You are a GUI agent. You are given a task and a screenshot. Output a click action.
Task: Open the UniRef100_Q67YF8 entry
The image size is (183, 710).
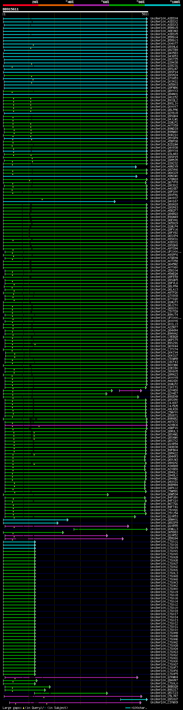coord(164,182)
